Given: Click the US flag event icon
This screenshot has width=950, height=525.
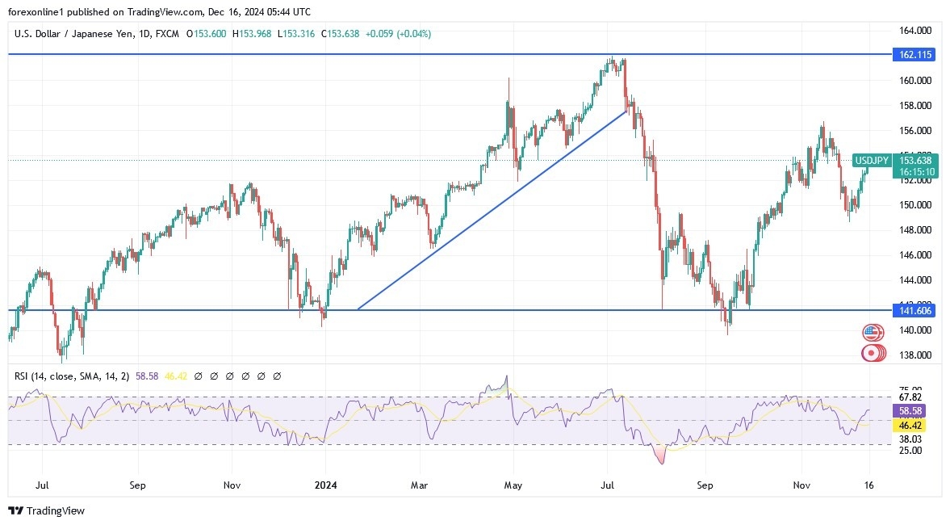Looking at the screenshot, I should [x=872, y=332].
